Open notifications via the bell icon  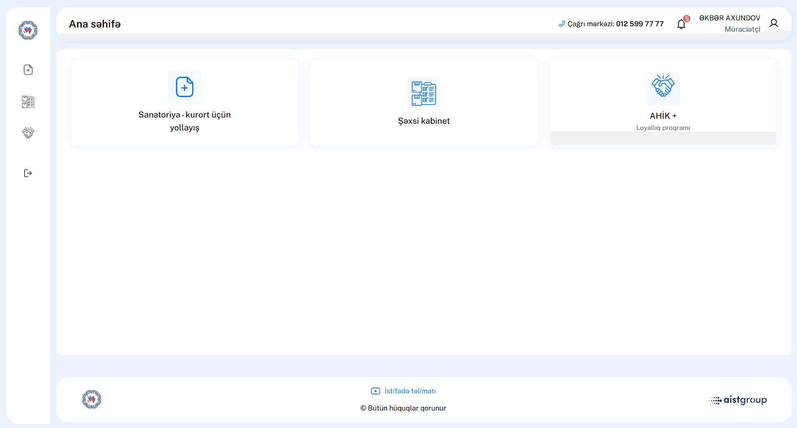click(681, 24)
